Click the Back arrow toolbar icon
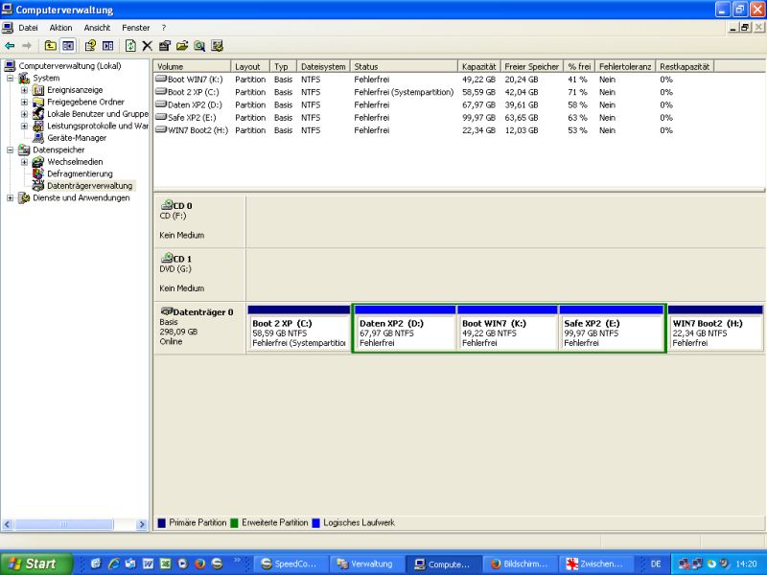 point(10,46)
